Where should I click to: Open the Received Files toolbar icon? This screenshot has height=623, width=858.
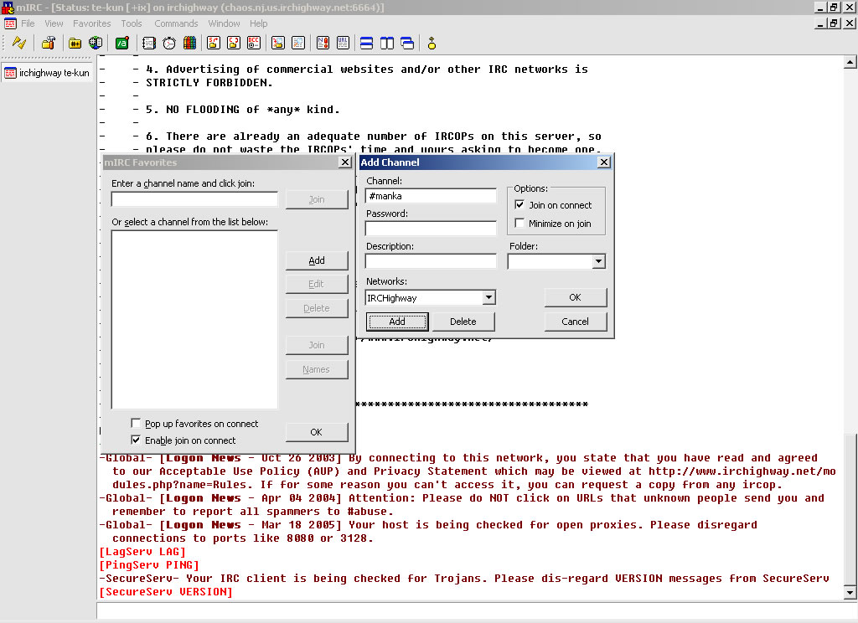[278, 43]
